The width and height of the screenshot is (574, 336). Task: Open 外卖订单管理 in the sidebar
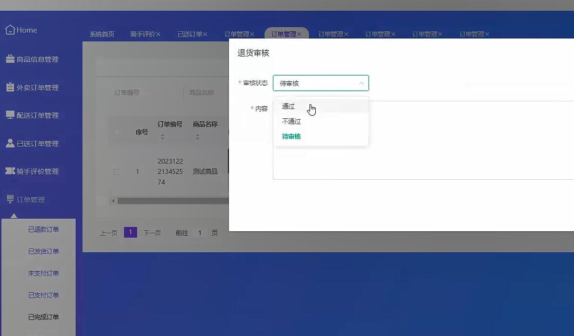coord(37,88)
